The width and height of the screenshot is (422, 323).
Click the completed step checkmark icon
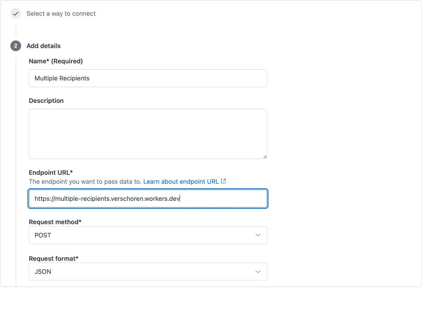16,13
